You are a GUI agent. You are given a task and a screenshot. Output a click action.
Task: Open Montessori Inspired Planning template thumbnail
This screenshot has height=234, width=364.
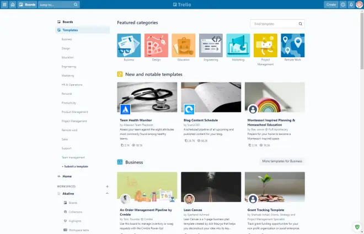pyautogui.click(x=275, y=97)
